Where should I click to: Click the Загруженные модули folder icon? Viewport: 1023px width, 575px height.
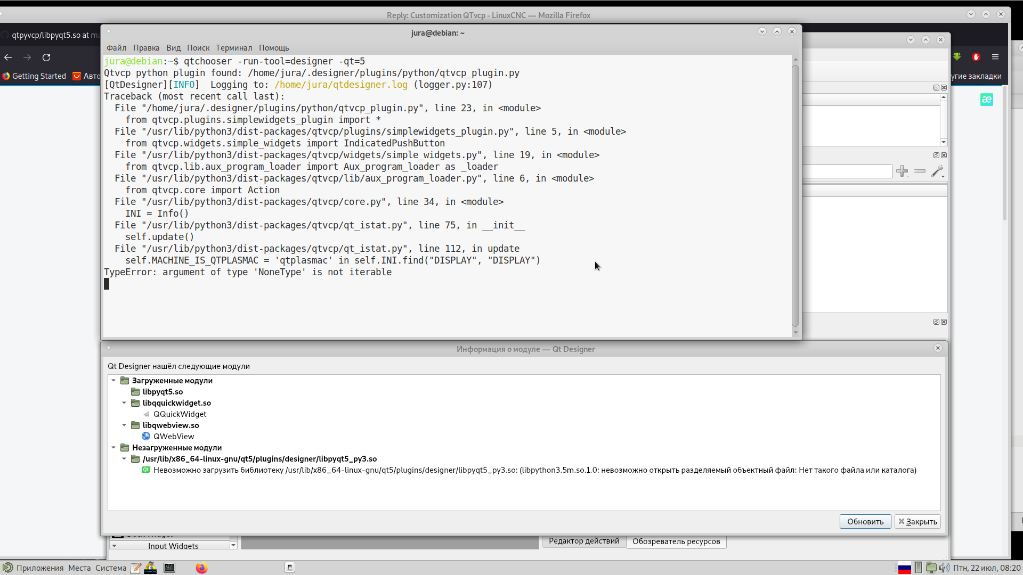(x=125, y=381)
